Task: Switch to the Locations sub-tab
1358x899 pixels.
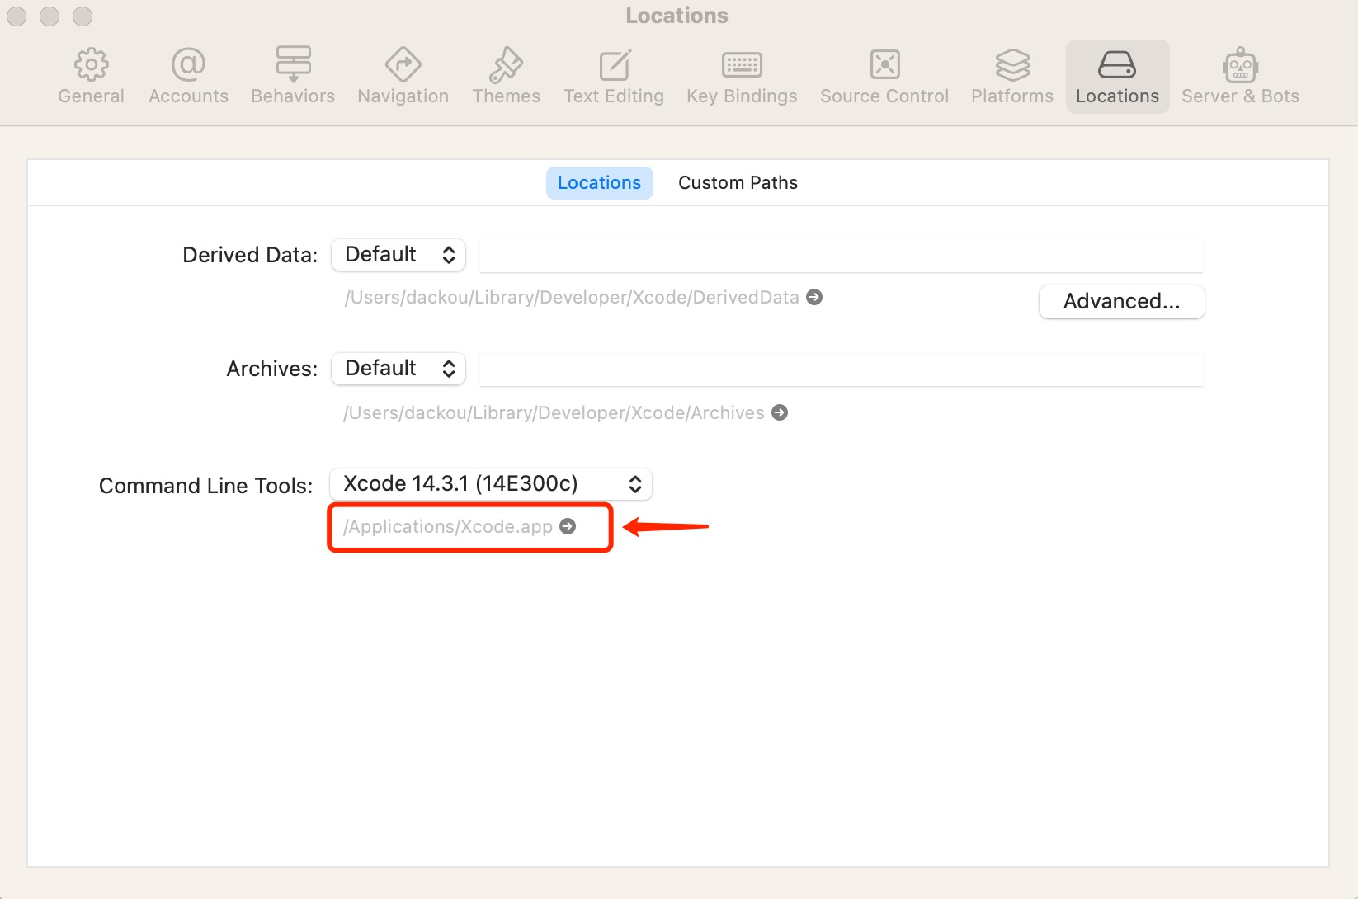Action: [599, 183]
